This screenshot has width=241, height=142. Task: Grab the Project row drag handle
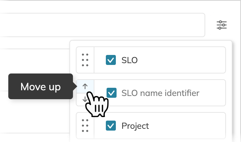pyautogui.click(x=85, y=126)
